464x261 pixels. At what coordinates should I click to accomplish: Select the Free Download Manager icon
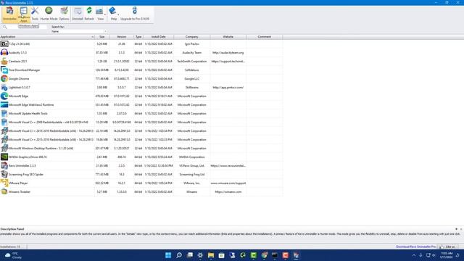[4, 70]
